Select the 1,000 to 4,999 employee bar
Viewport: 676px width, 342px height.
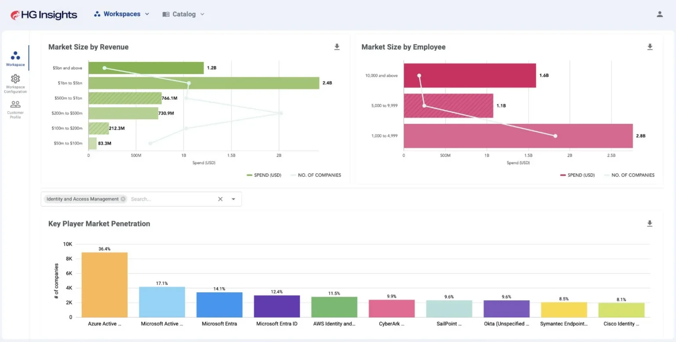(518, 136)
